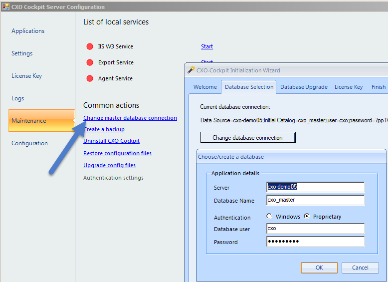The height and width of the screenshot is (282, 388).
Task: Click the red status indicator for Agent Service
Action: coord(90,78)
